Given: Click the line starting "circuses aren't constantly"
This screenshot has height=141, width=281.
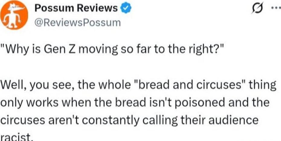Looking at the screenshot, I should 130,120.
